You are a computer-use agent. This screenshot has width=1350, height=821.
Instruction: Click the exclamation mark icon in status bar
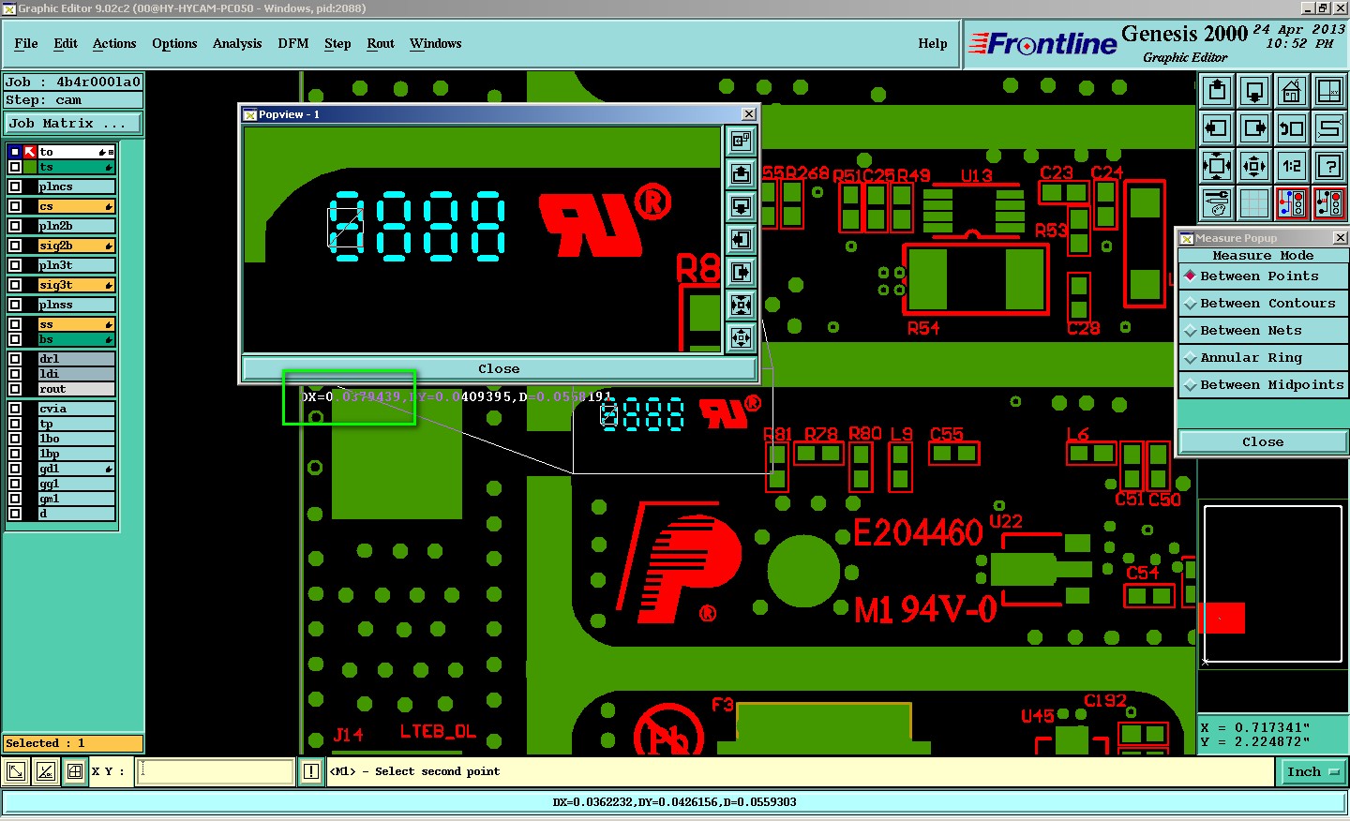coord(311,771)
